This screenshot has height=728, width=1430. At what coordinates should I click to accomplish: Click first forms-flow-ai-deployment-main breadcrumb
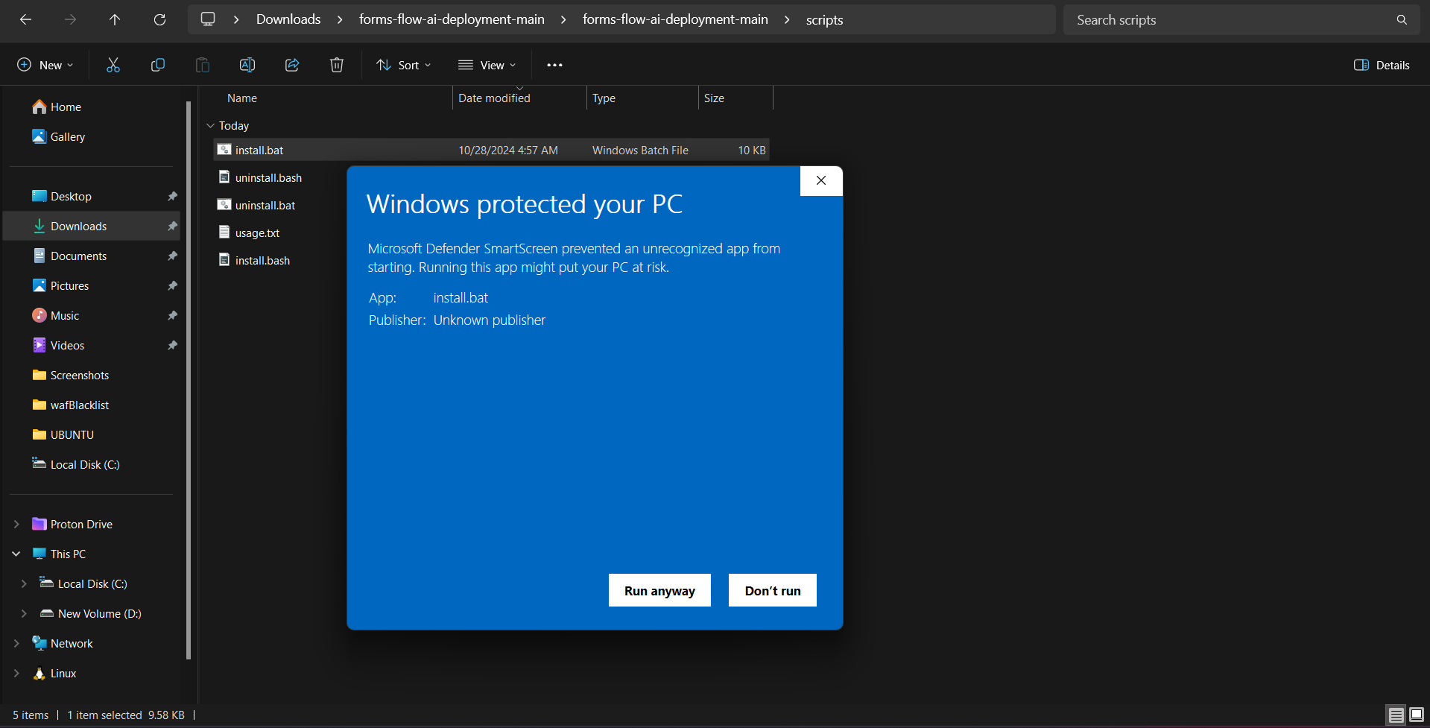[x=452, y=19]
